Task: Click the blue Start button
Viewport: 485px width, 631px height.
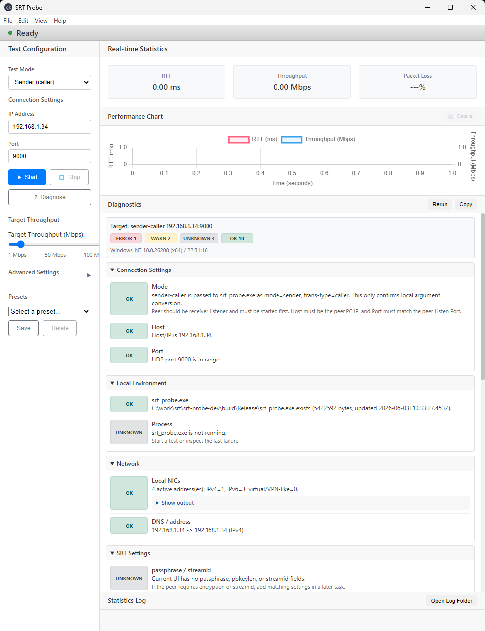Action: (x=27, y=177)
